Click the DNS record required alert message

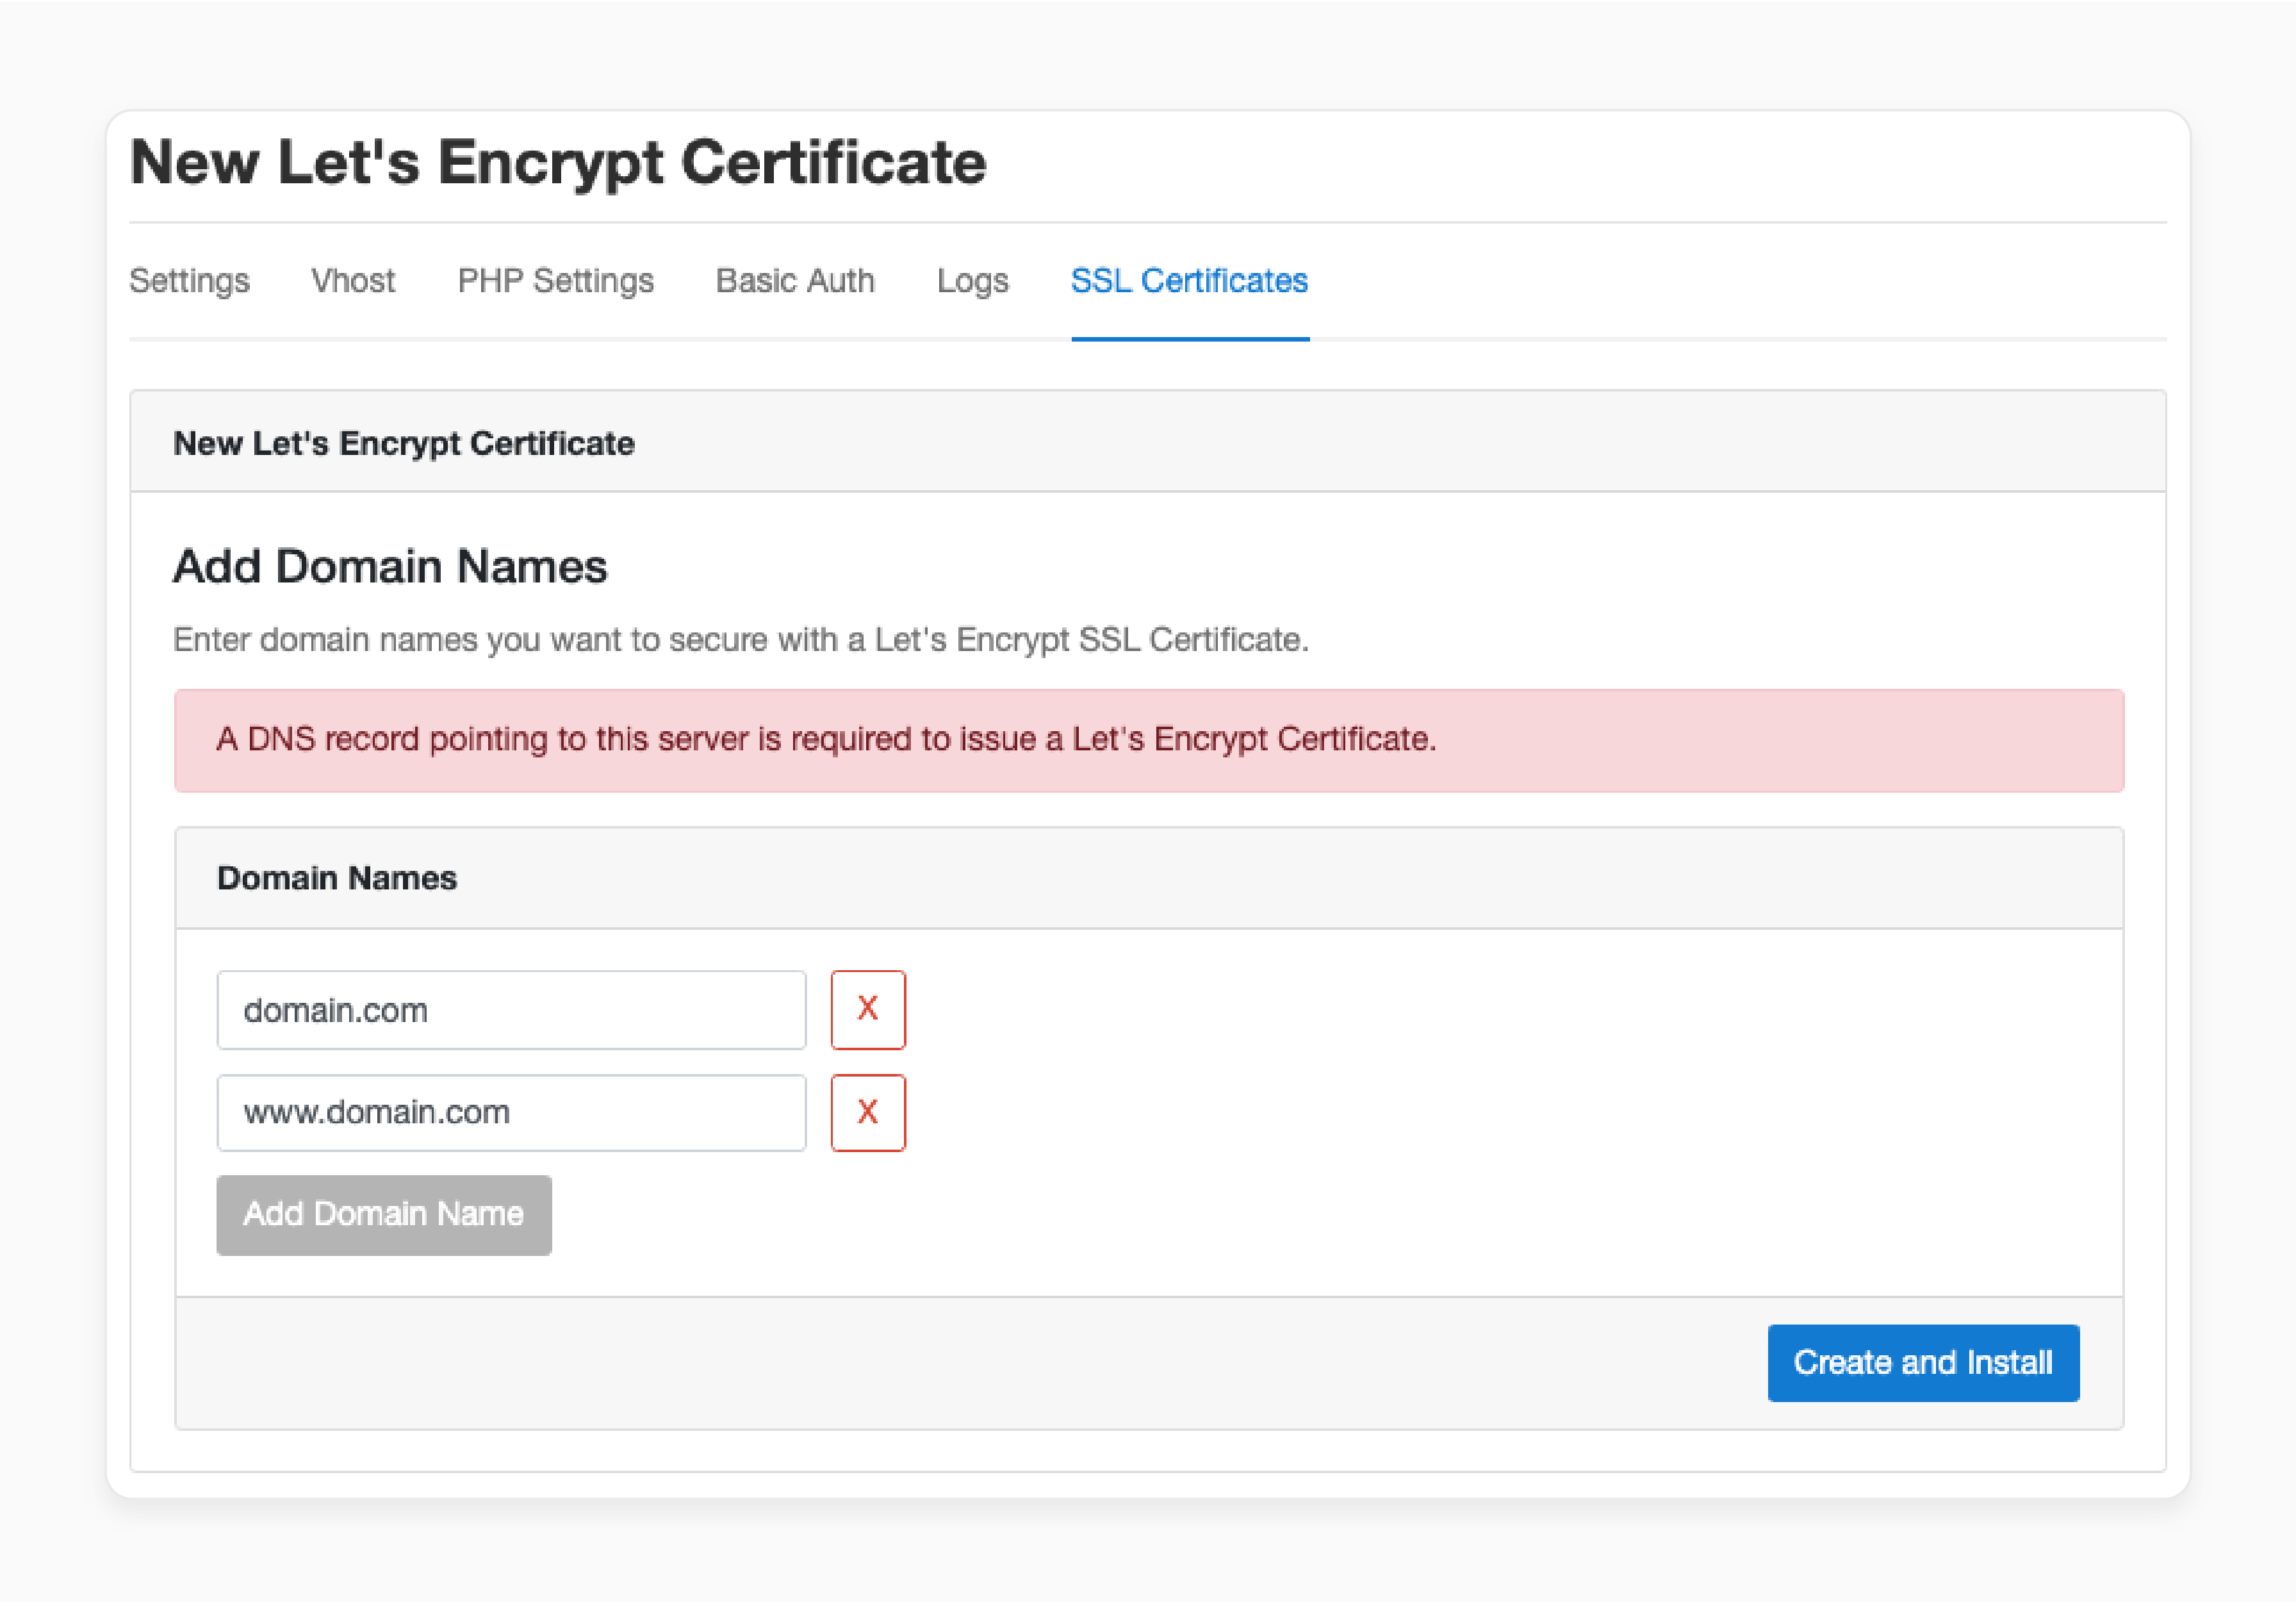1149,740
